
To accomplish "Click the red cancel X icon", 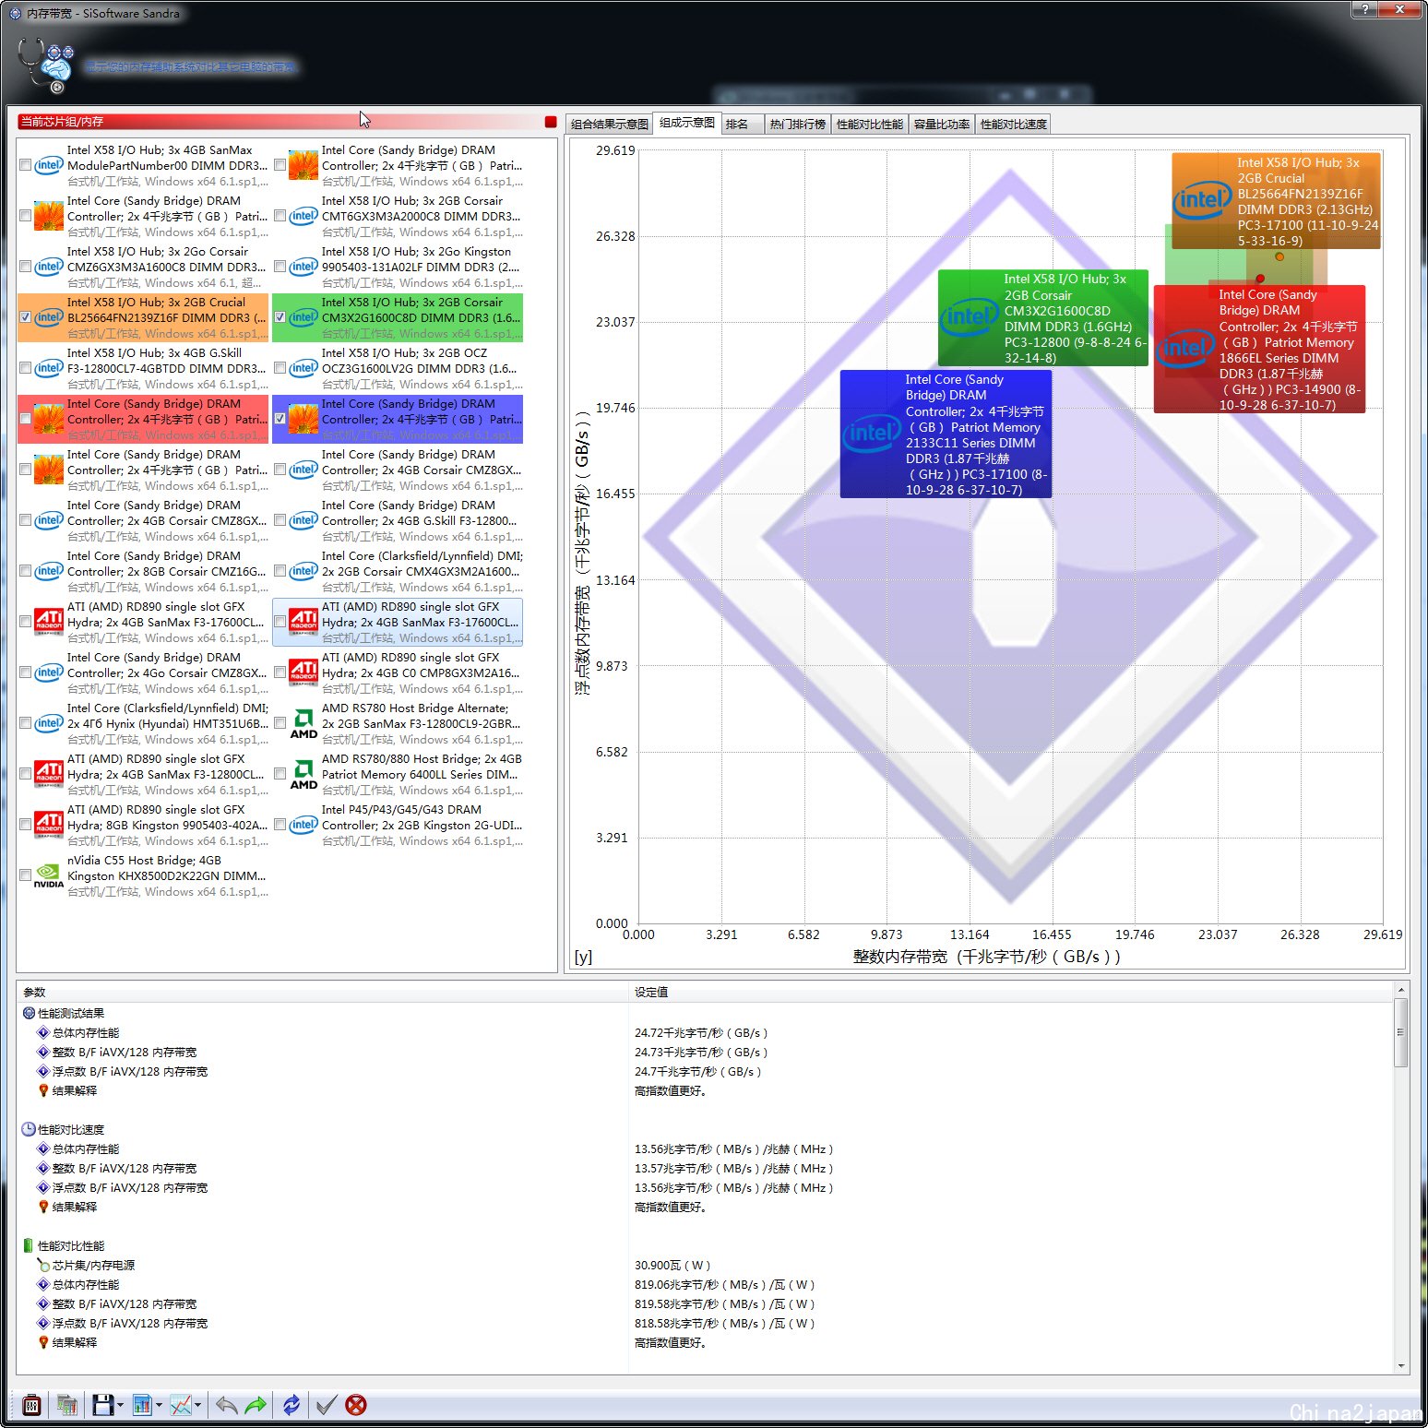I will [356, 1405].
